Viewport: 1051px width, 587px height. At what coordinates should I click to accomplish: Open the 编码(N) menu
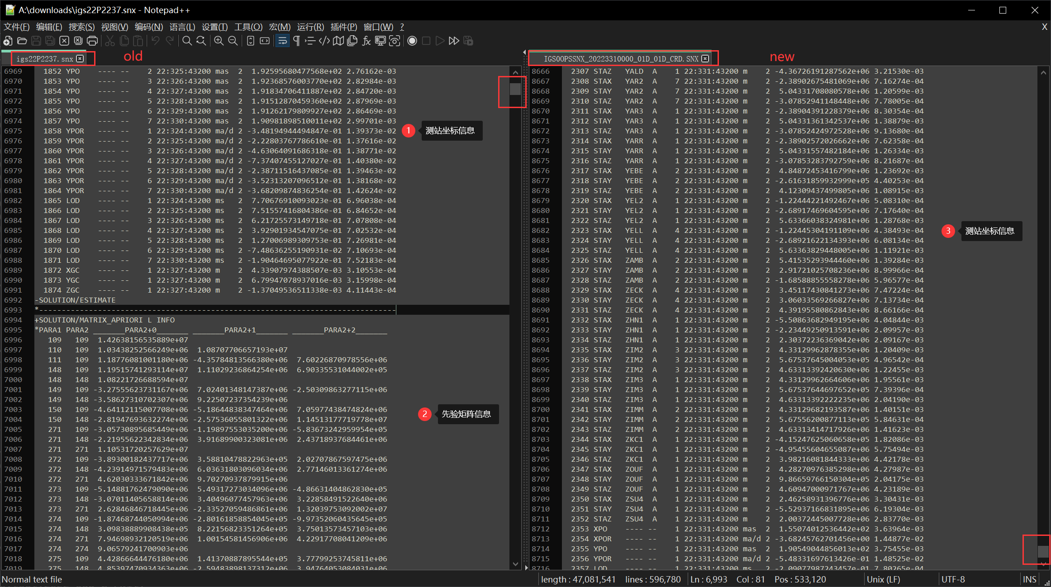click(149, 27)
